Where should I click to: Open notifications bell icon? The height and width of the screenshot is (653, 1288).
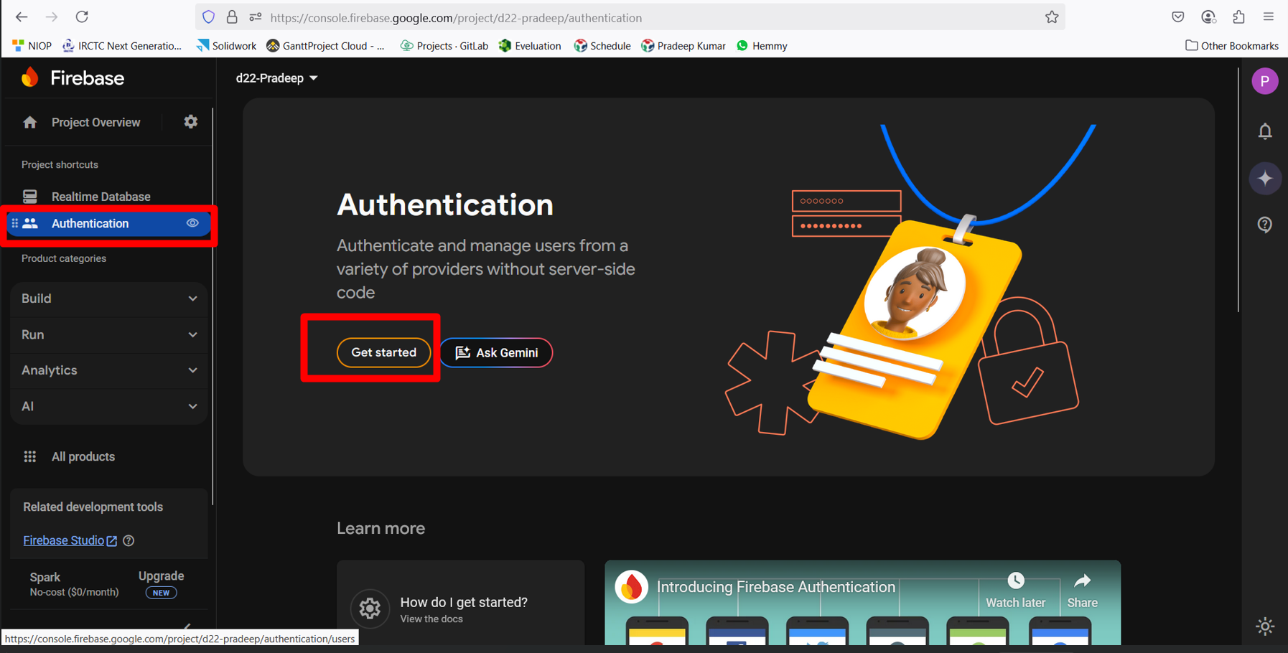[1265, 131]
